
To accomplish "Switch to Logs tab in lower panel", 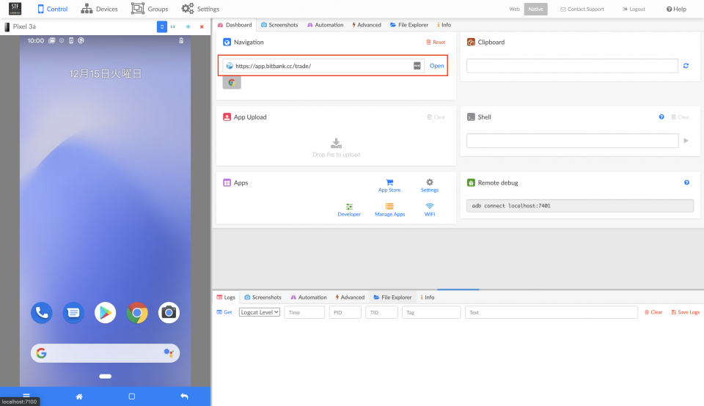I will coord(226,298).
